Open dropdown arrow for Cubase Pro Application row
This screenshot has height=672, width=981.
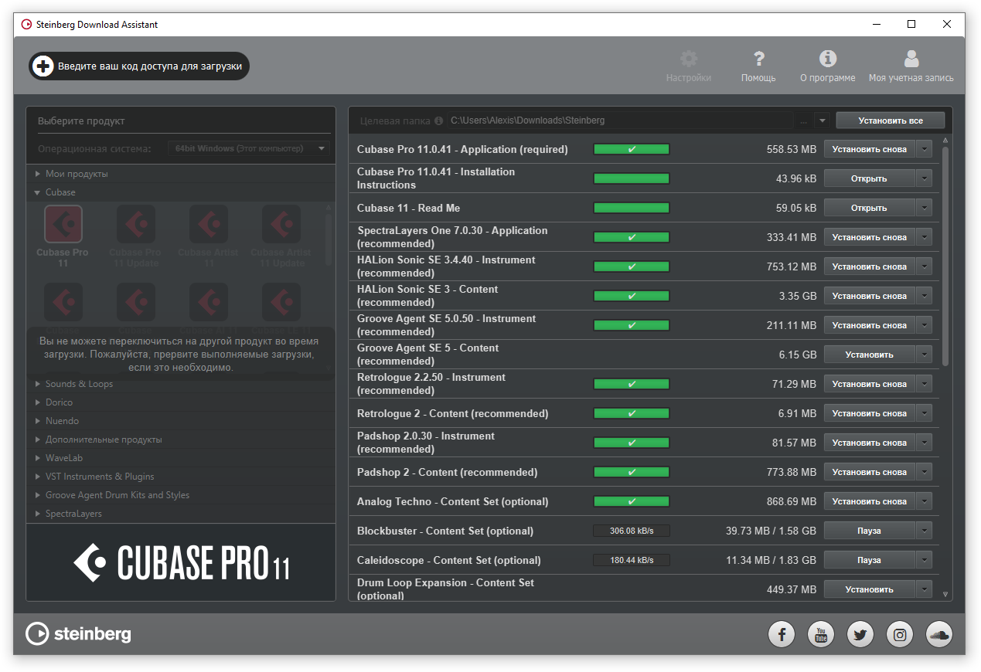pos(925,149)
